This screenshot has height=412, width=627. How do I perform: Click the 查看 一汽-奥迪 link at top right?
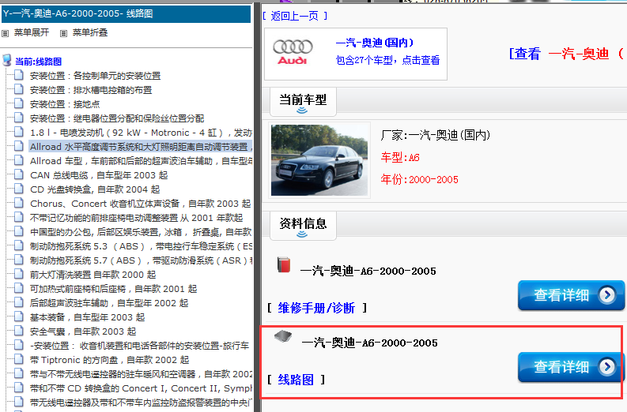566,54
